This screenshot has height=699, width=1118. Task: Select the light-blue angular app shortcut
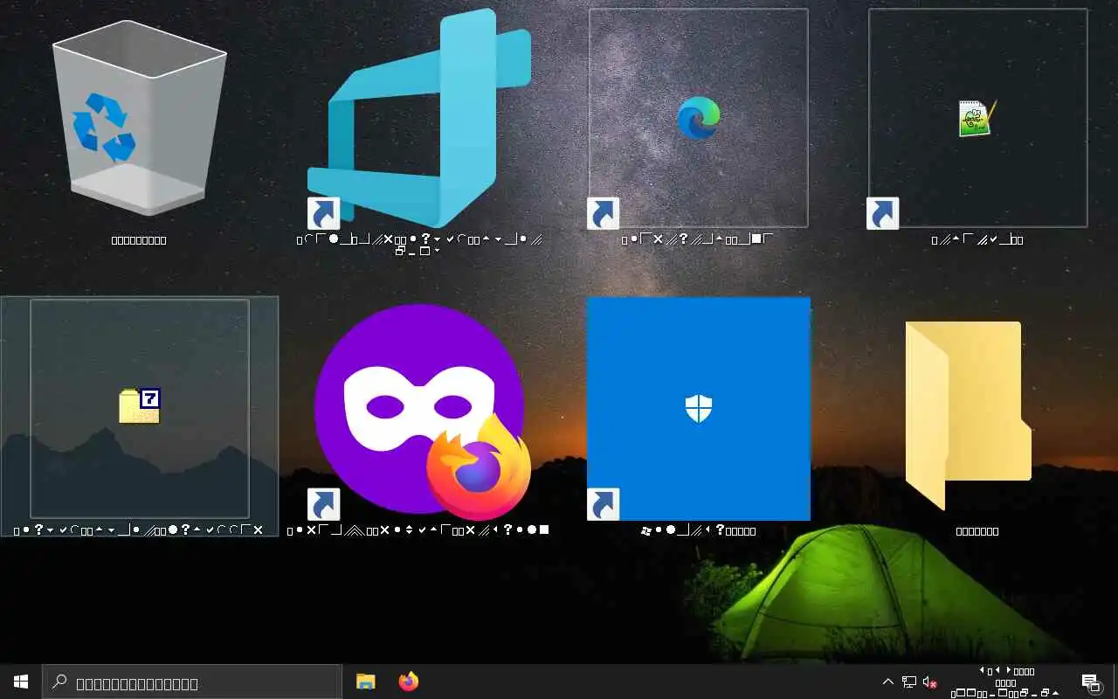419,118
